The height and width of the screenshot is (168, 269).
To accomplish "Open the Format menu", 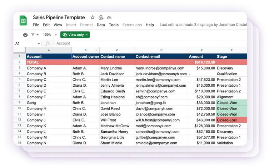I will tap(86, 25).
